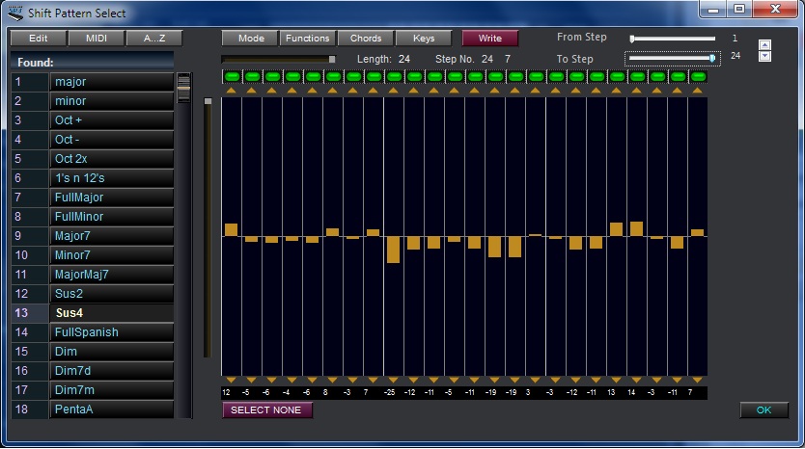
Task: Click the down arrow above the 14 value
Action: pyautogui.click(x=636, y=381)
